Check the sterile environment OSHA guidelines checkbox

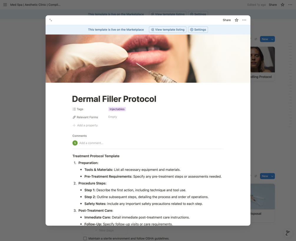(85, 238)
